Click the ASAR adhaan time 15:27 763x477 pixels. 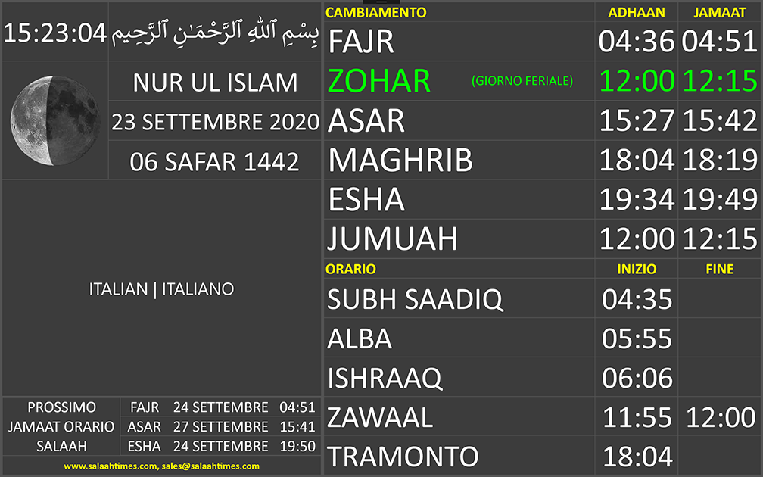click(637, 121)
